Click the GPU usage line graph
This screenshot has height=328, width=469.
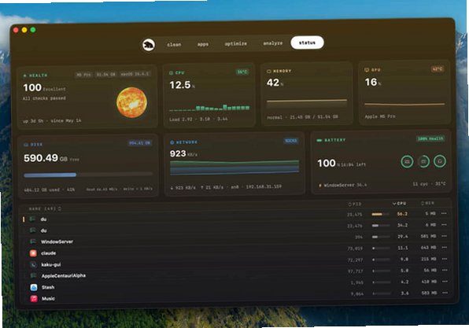pyautogui.click(x=404, y=105)
